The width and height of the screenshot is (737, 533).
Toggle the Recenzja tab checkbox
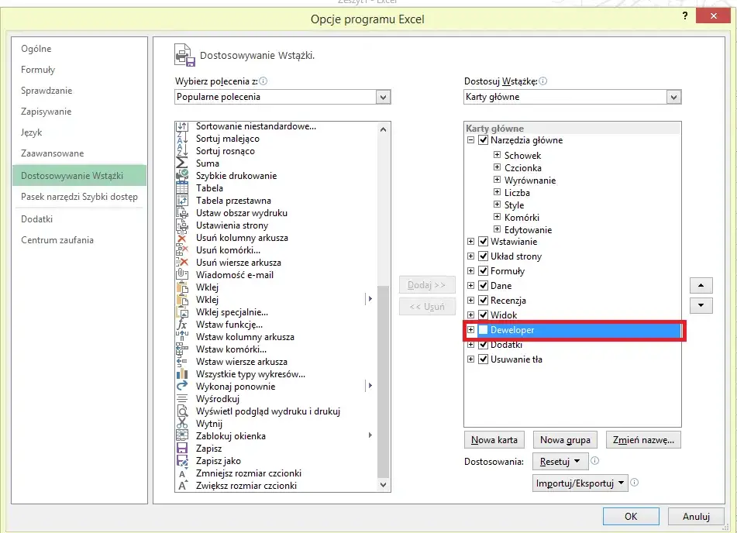point(483,301)
